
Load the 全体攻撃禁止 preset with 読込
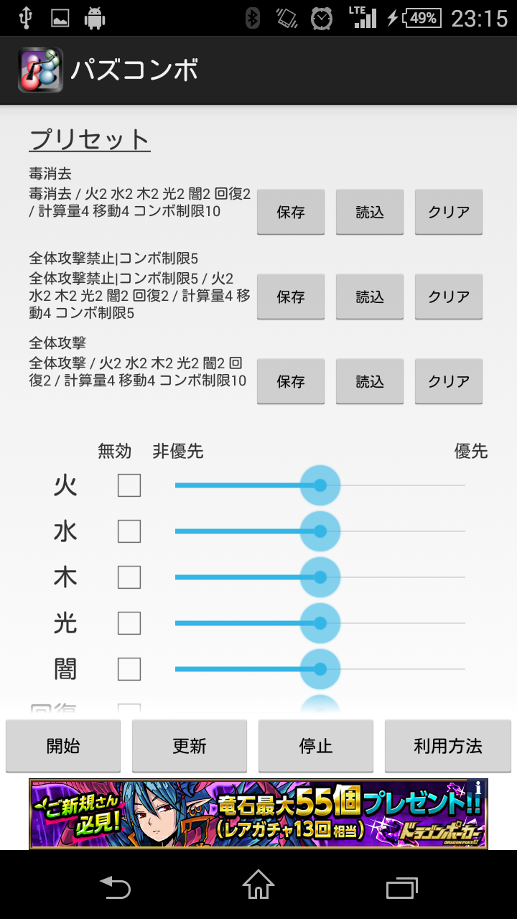pyautogui.click(x=370, y=297)
